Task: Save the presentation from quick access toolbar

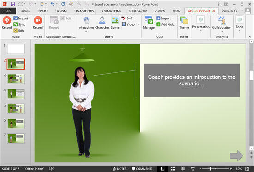Action: coord(12,4)
